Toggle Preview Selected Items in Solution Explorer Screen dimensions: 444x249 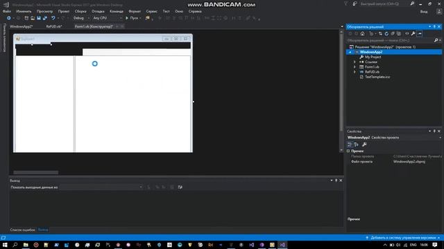pyautogui.click(x=420, y=34)
